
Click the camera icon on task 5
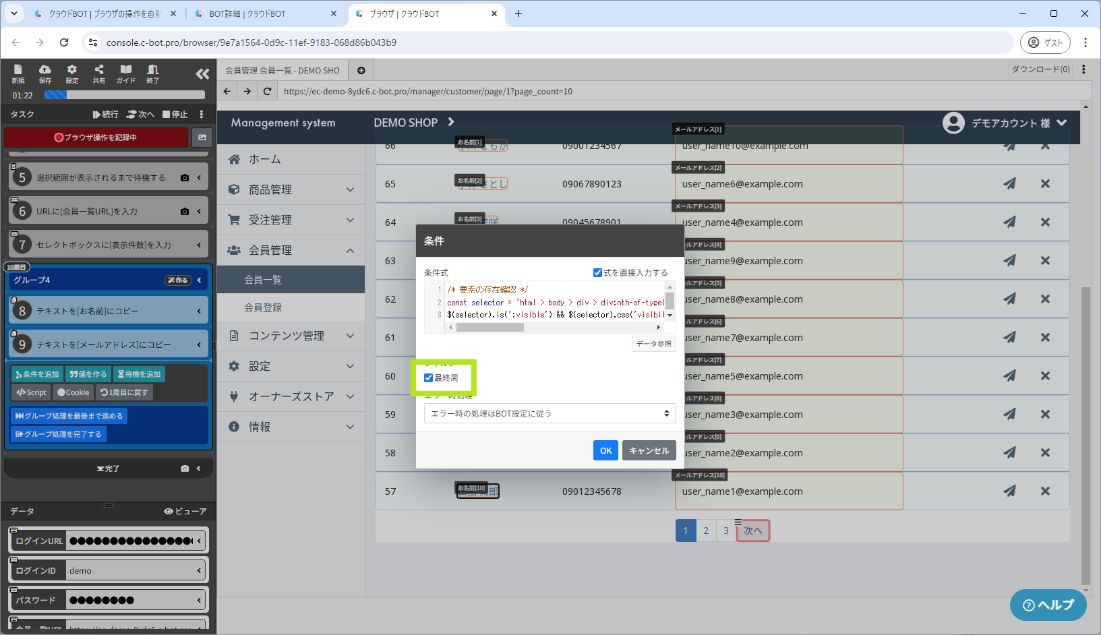click(185, 177)
